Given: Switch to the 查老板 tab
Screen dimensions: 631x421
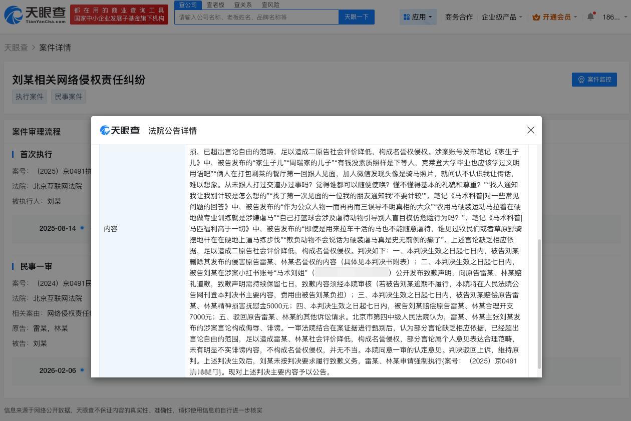Looking at the screenshot, I should point(215,5).
